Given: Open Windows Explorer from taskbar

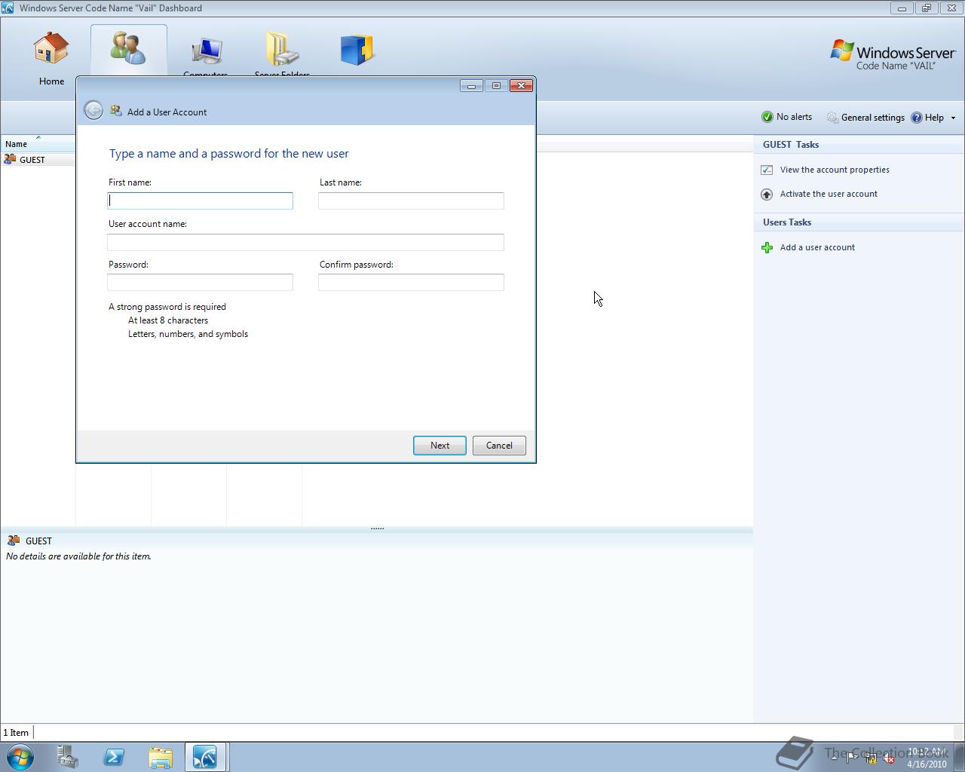Looking at the screenshot, I should 160,757.
